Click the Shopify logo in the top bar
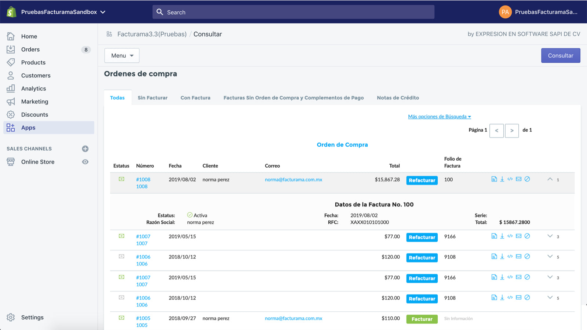The image size is (587, 330). [x=11, y=11]
